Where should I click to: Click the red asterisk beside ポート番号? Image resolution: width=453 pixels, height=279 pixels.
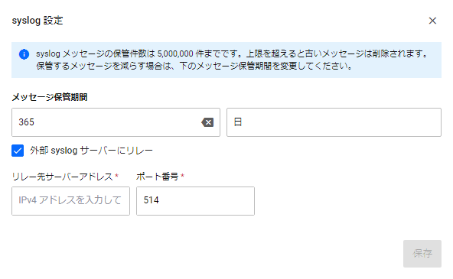click(182, 176)
